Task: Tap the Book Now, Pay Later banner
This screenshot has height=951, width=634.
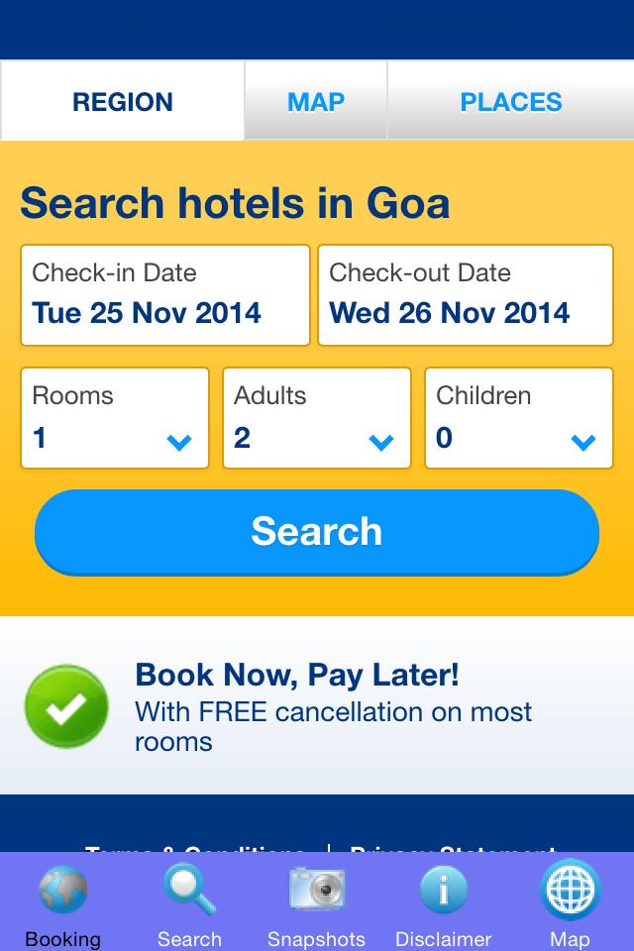Action: click(x=317, y=706)
